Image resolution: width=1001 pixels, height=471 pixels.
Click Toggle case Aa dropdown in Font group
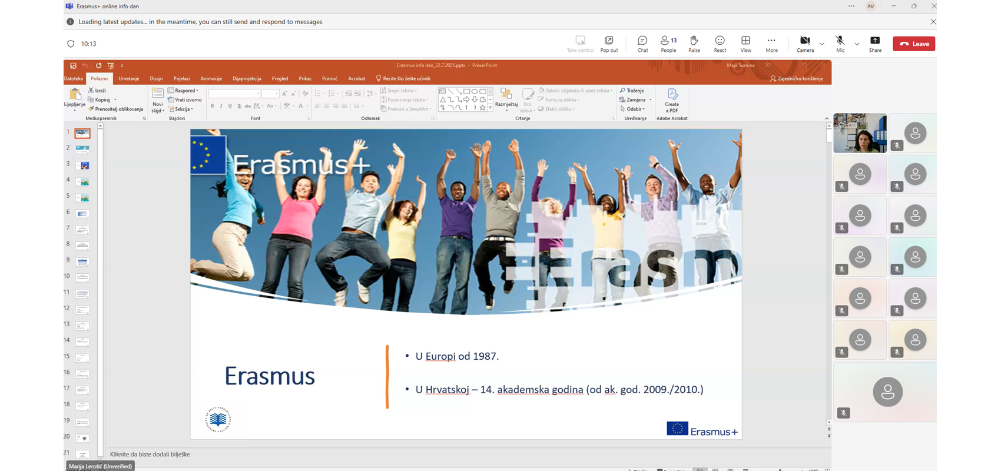click(270, 106)
